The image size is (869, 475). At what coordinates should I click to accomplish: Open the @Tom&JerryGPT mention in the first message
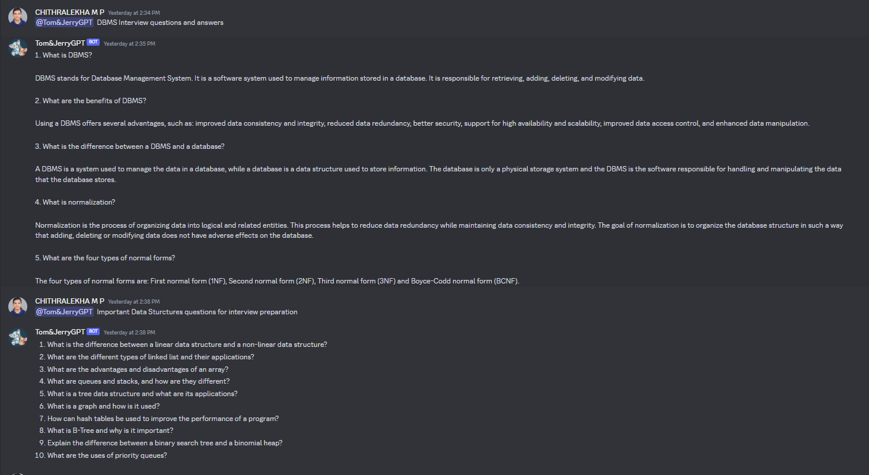(64, 22)
